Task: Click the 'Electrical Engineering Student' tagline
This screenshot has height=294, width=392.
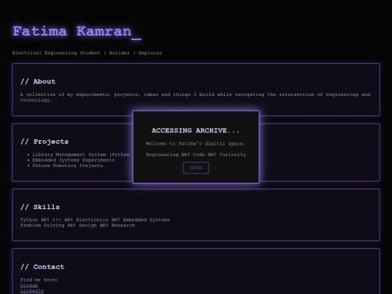Action: click(x=56, y=53)
